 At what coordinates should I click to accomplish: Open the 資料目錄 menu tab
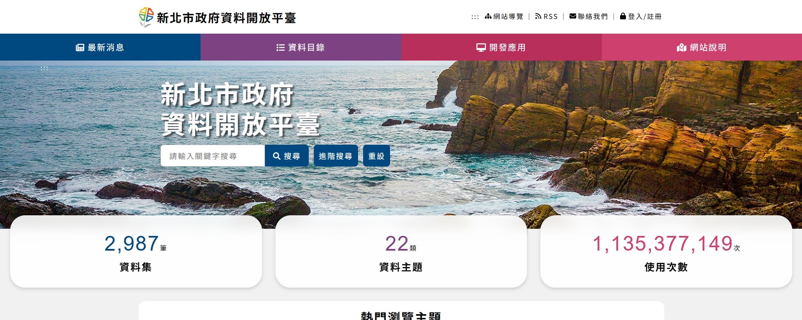click(301, 47)
